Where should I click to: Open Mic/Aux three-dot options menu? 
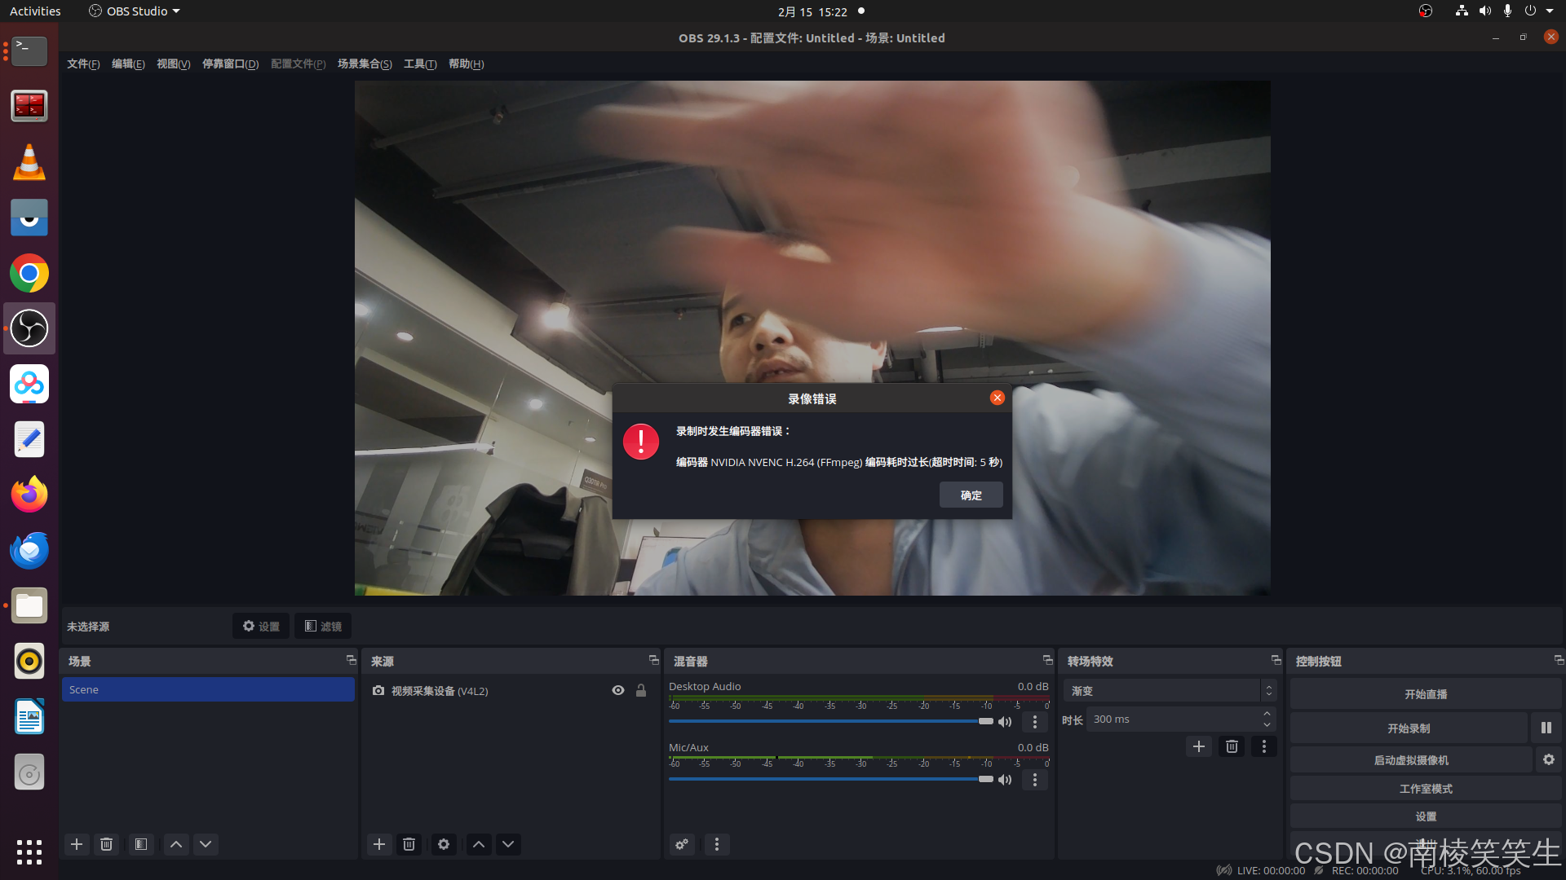(x=1035, y=780)
